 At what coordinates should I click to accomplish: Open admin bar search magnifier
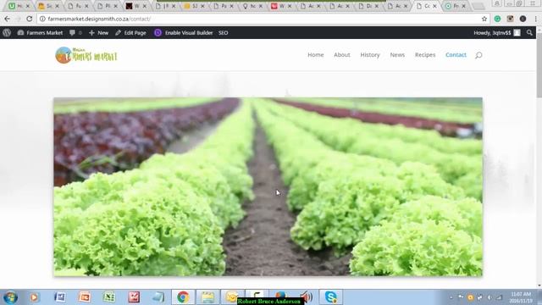(x=529, y=33)
